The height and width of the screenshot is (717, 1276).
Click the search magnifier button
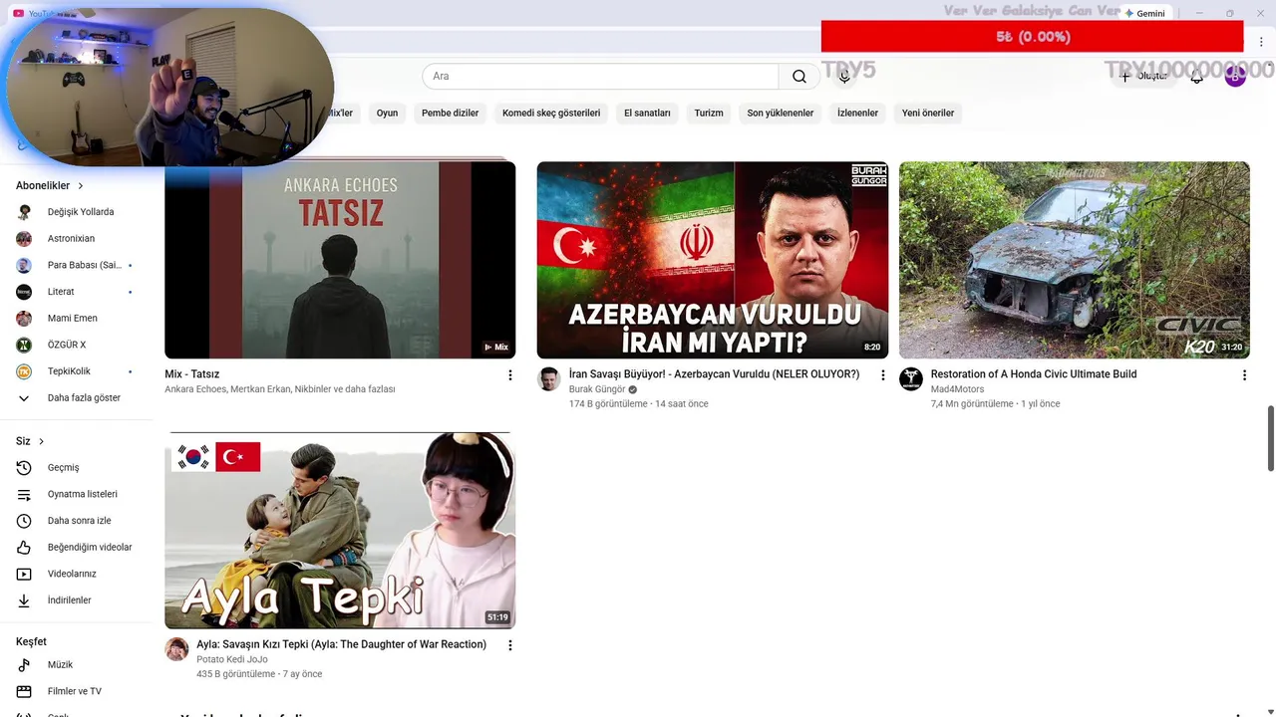[x=799, y=77]
